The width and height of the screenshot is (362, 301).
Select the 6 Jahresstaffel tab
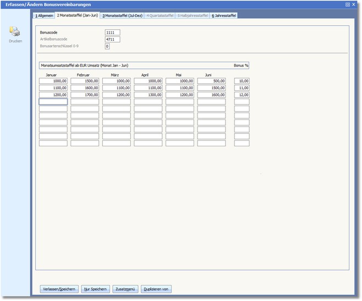223,15
